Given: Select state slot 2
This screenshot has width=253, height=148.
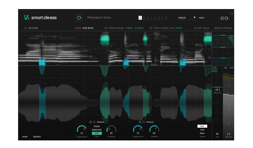Looking at the screenshot, I should coord(144,18).
